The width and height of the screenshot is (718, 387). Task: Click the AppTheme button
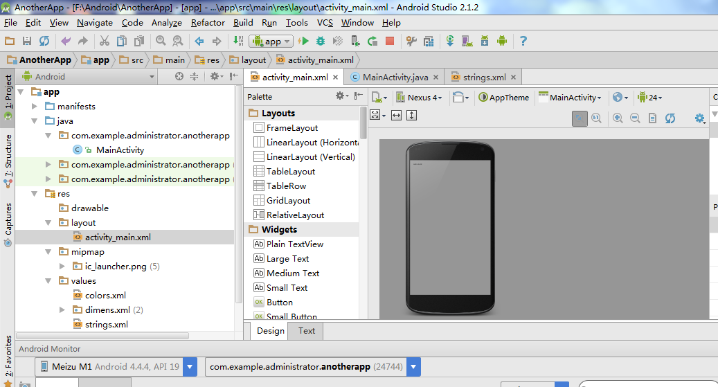coord(503,98)
